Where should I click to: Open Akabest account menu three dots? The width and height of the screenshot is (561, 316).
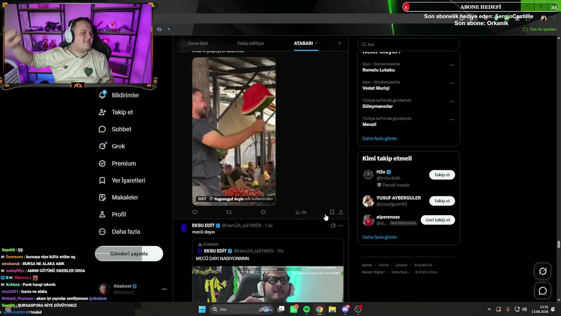tap(164, 289)
